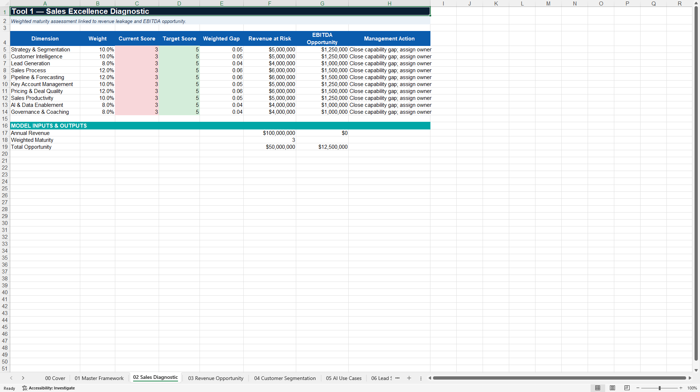The height and width of the screenshot is (392, 700).
Task: Click the 100% zoom level button
Action: 692,388
